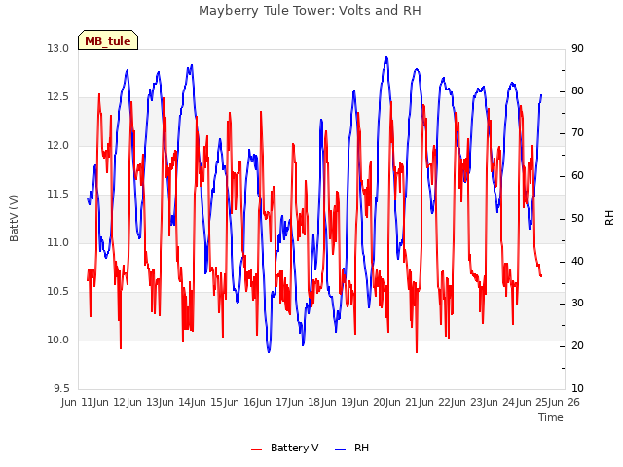
Task: Click the 30 tick on the RH axis
Action: tap(577, 304)
